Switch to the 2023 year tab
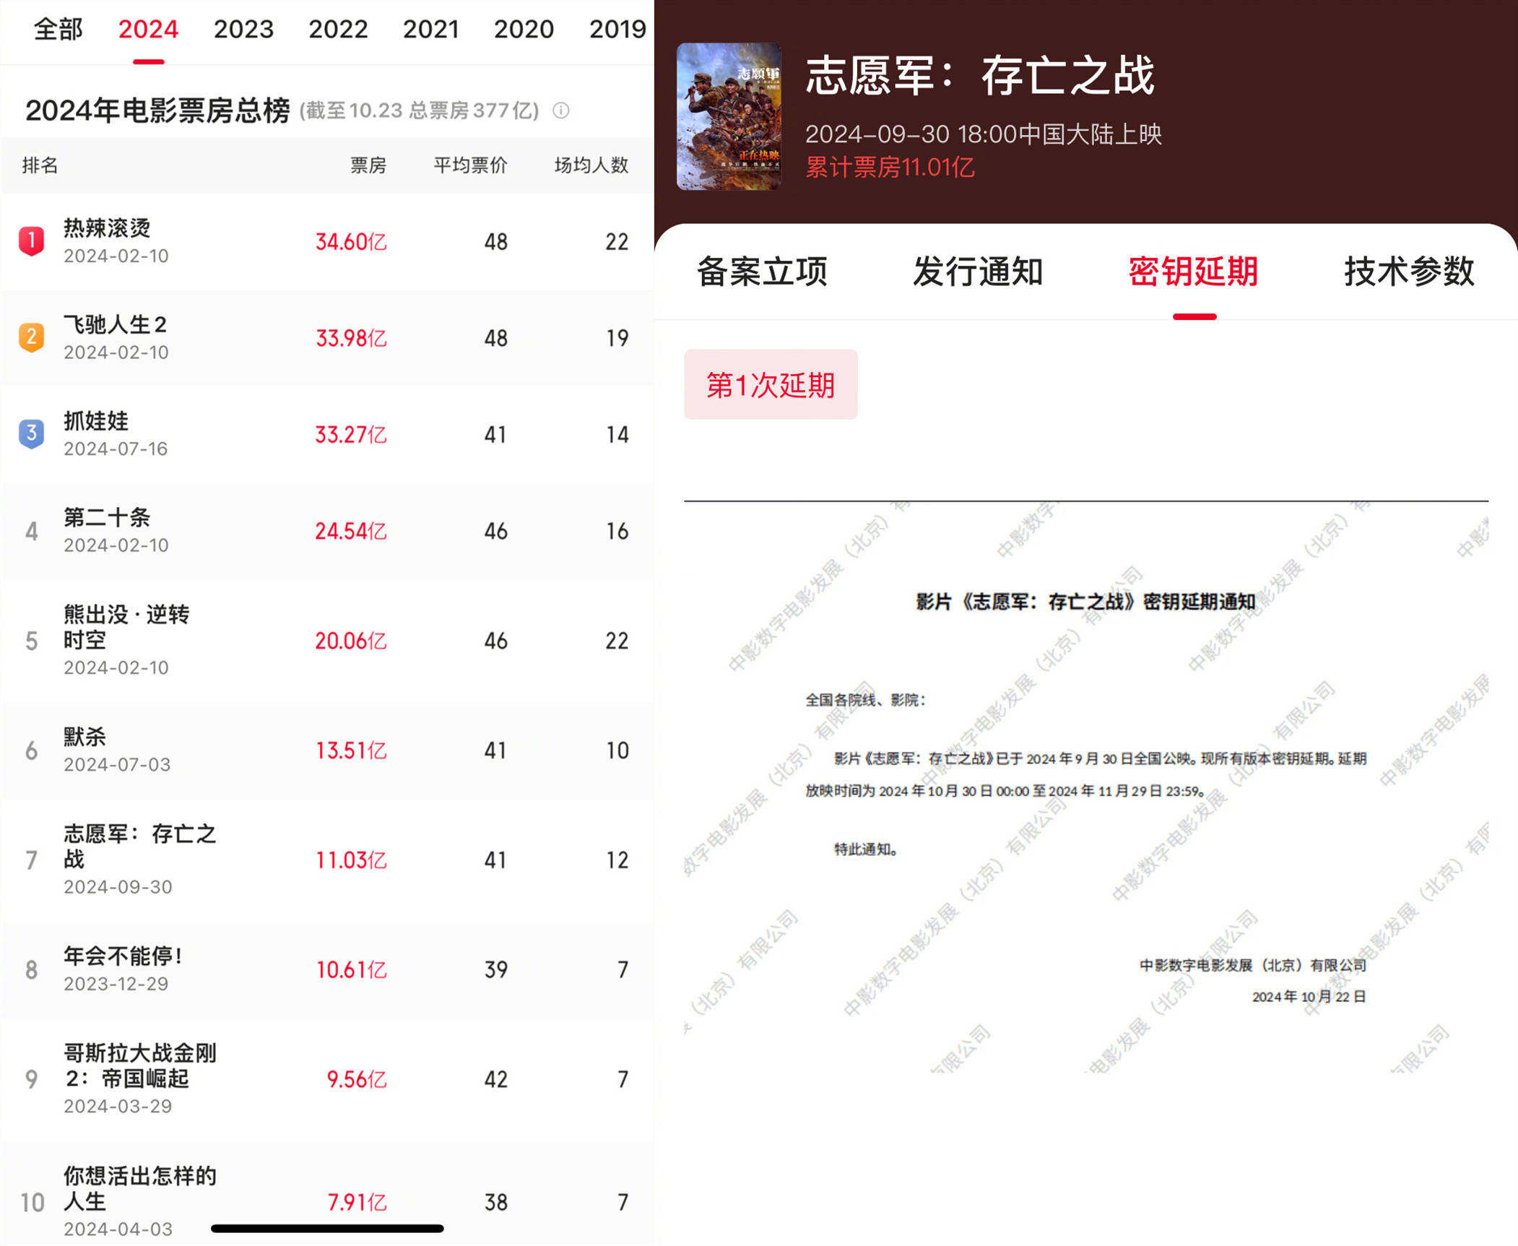The height and width of the screenshot is (1246, 1518). [x=243, y=29]
